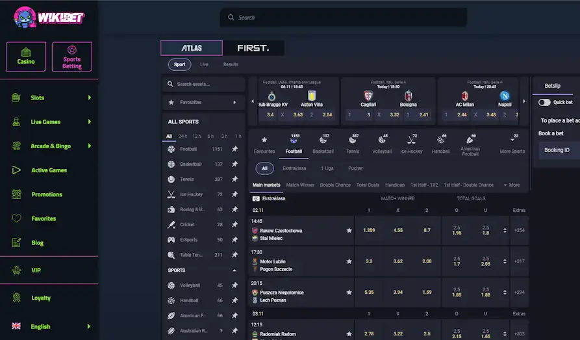Switch to the Live tab
Screen dimensions: 580x340
tap(204, 64)
